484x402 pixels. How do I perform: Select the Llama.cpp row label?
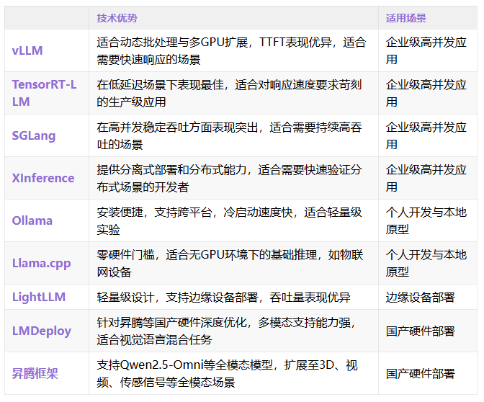pos(41,263)
